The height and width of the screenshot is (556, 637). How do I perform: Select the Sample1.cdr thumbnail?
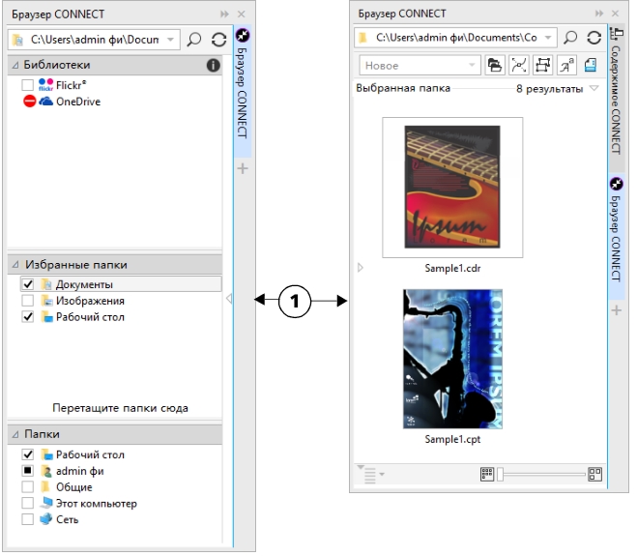[x=452, y=189]
